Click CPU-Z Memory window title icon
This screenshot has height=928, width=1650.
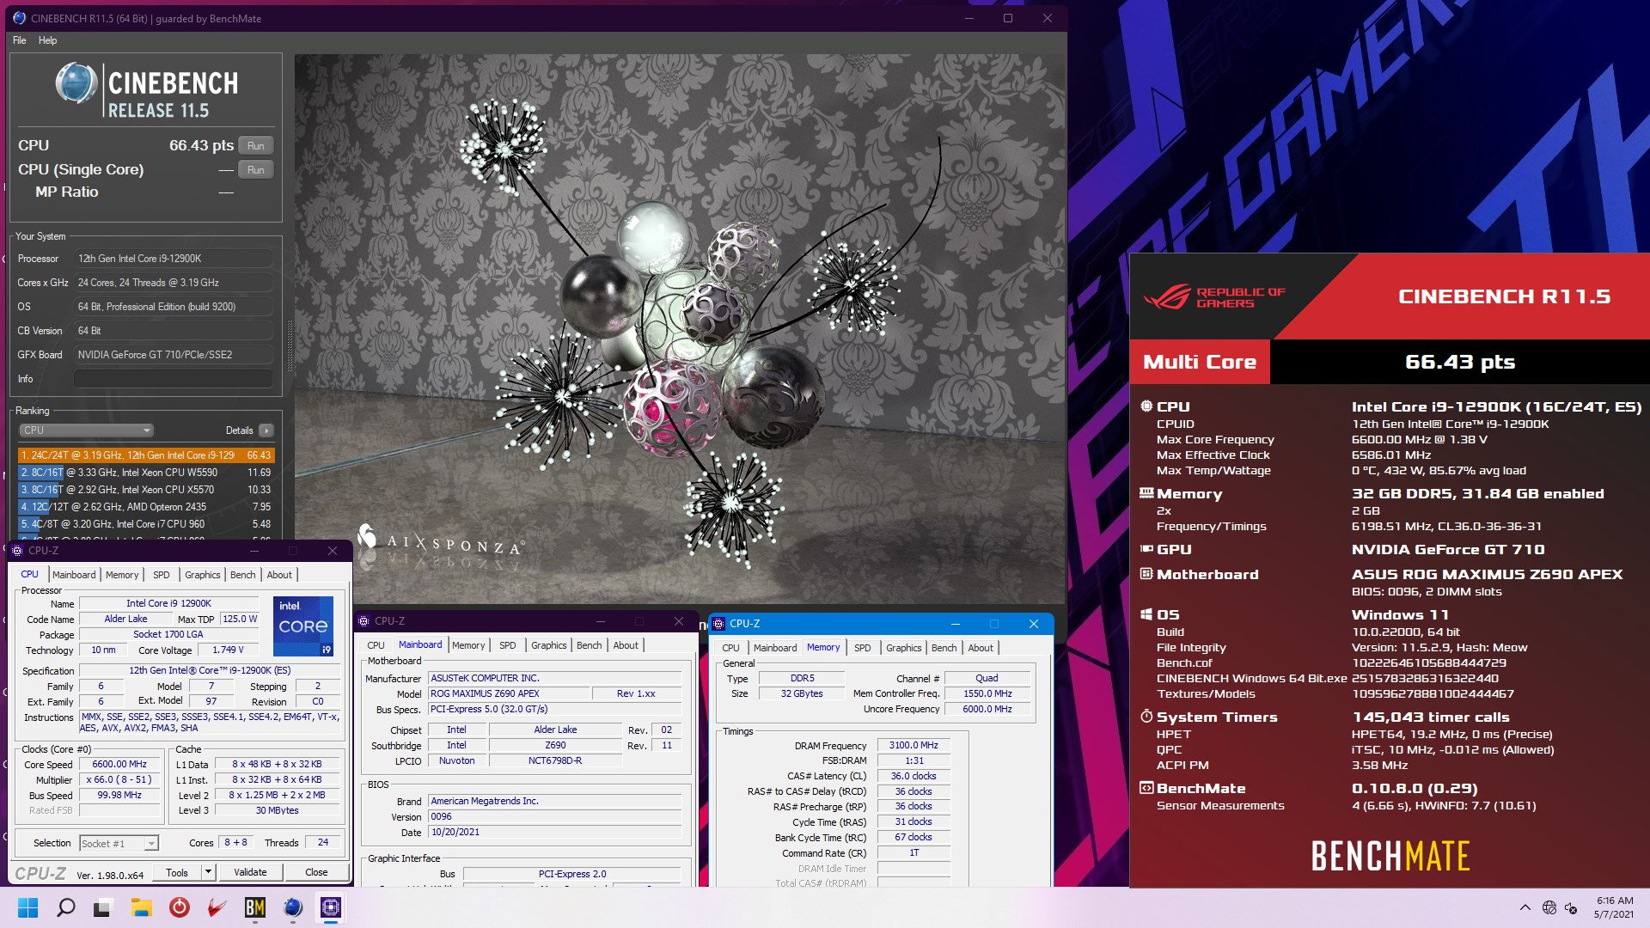point(718,624)
